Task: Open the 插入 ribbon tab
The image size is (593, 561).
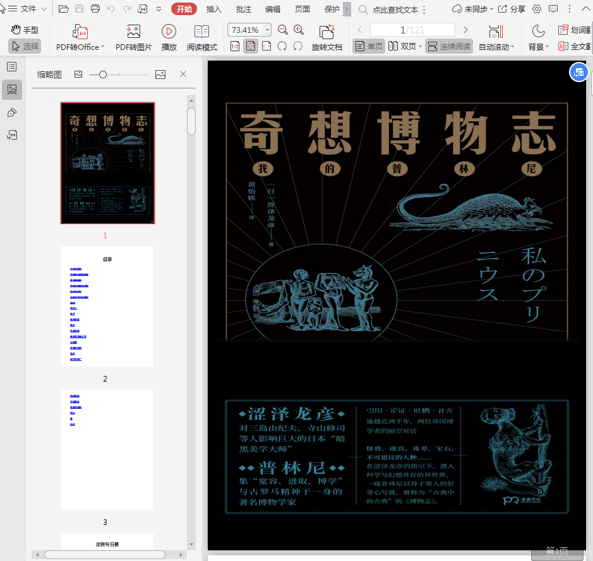Action: [x=214, y=9]
